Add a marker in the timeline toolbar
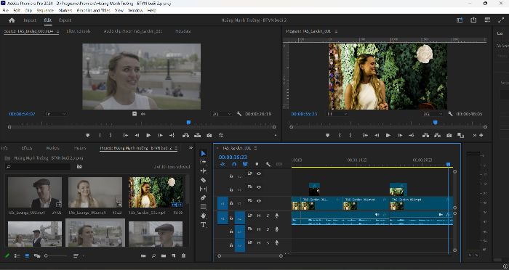509x270 pixels. pyautogui.click(x=257, y=164)
